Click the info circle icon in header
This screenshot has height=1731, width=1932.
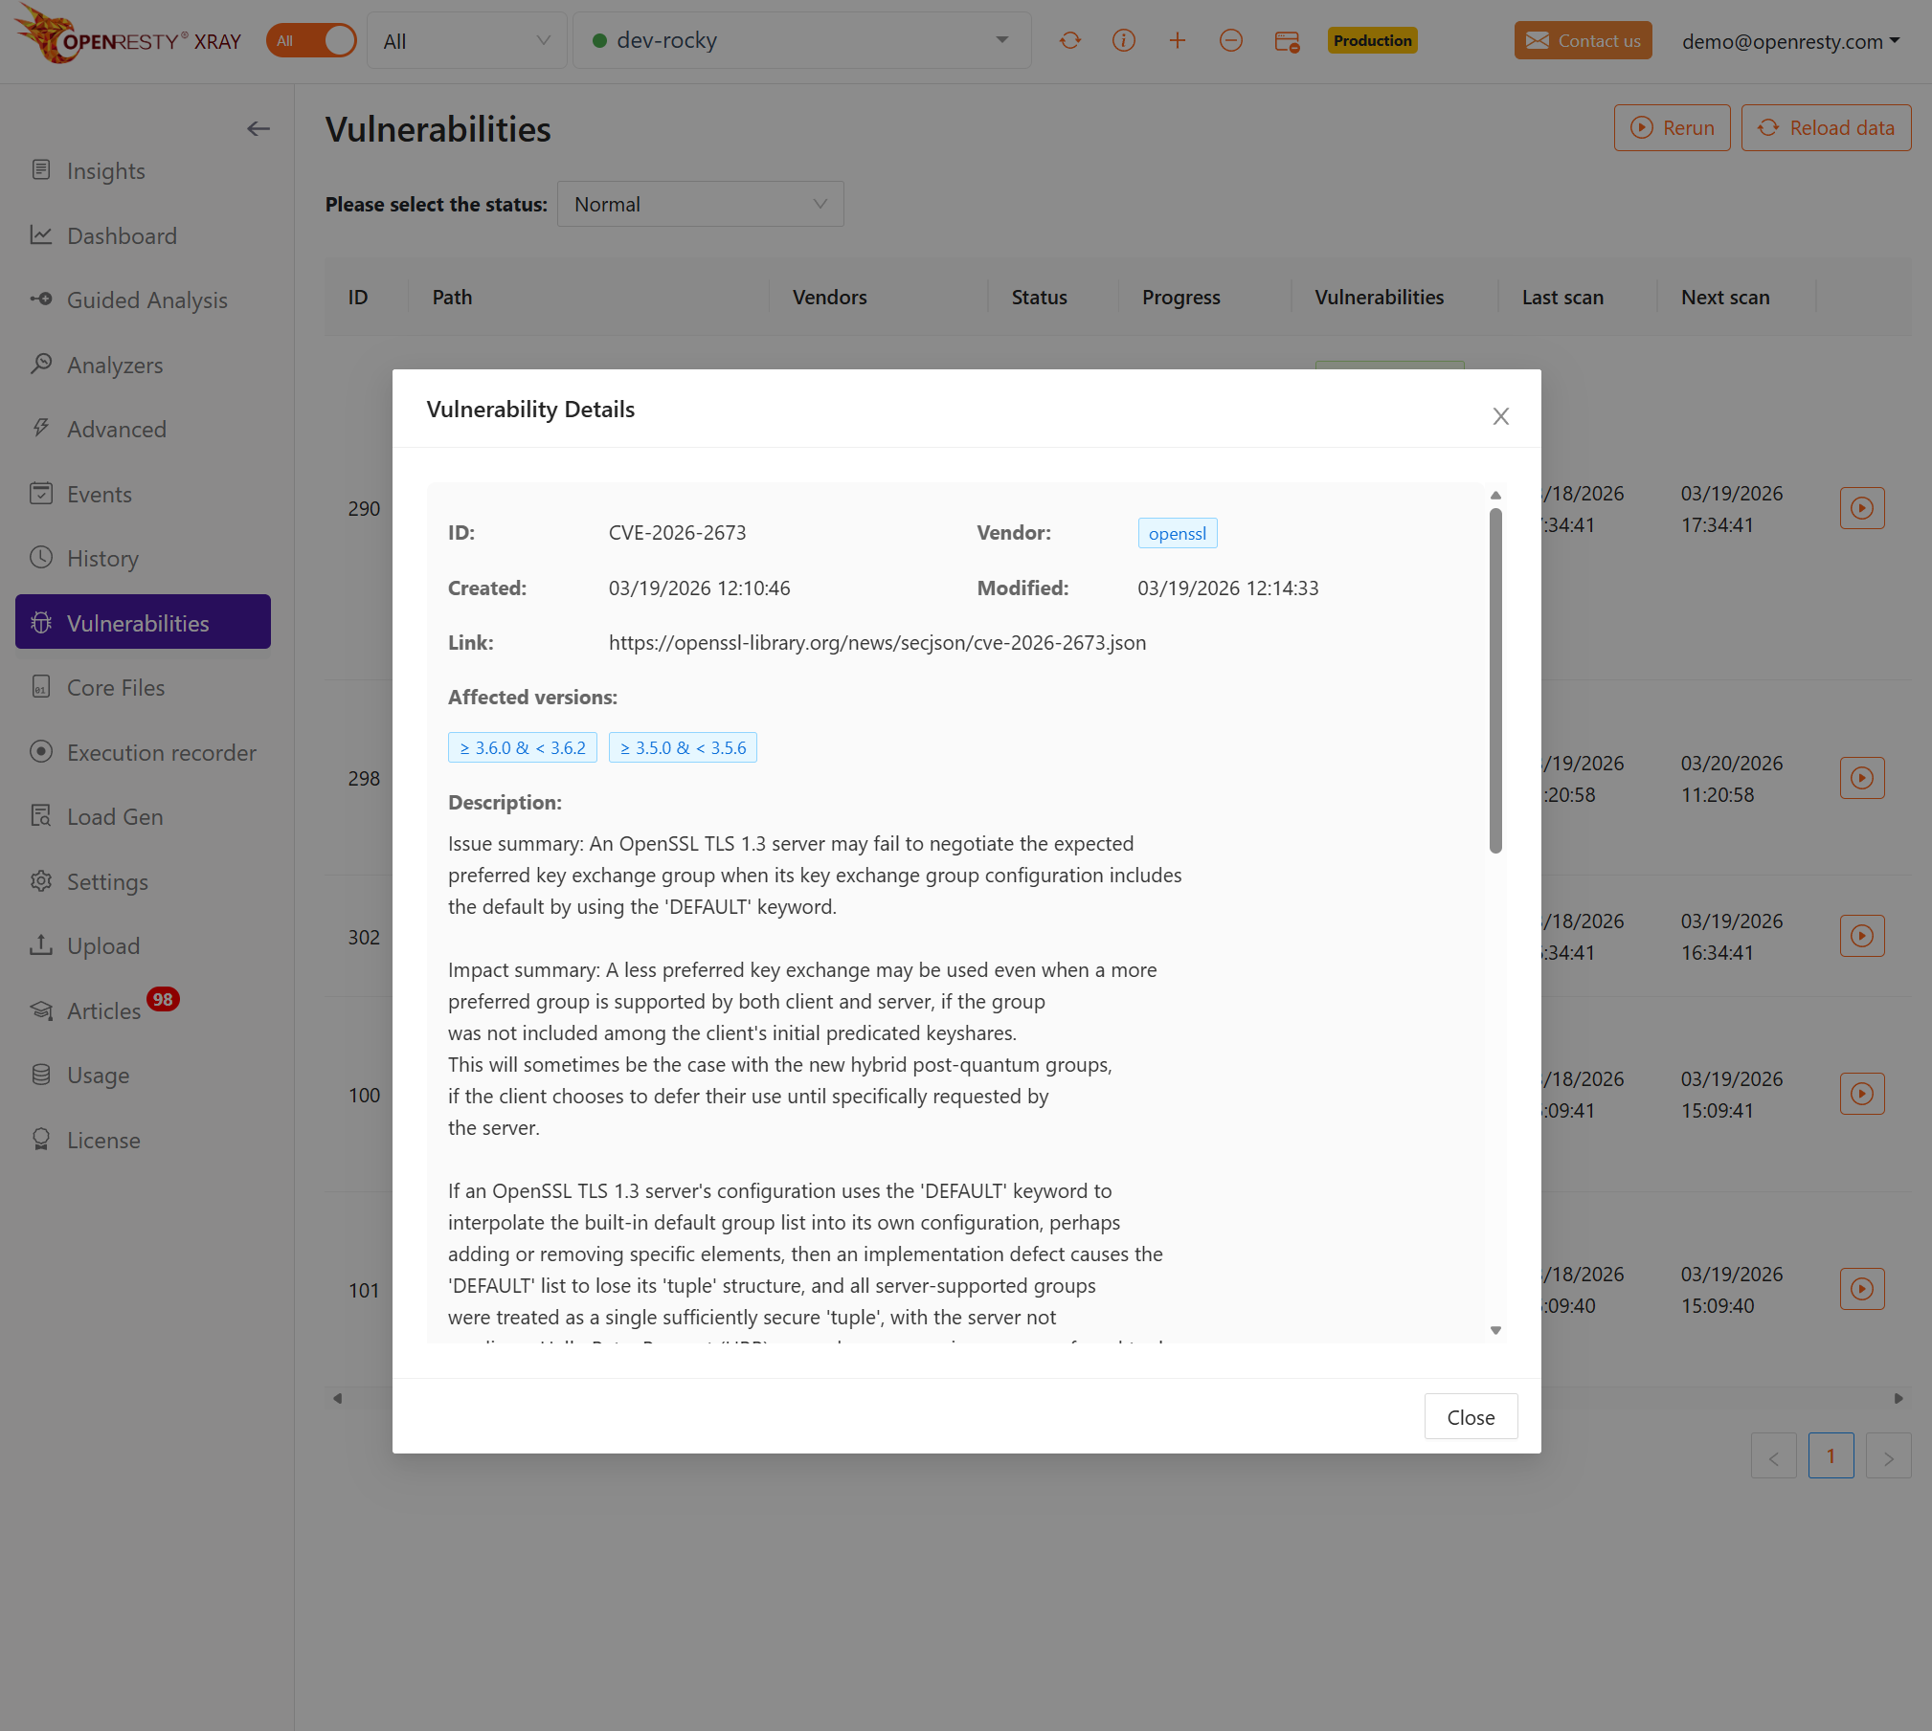pos(1124,40)
